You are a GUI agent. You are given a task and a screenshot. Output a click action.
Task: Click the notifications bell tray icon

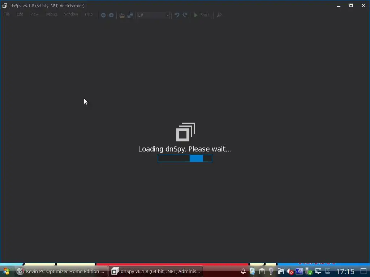tap(243, 271)
